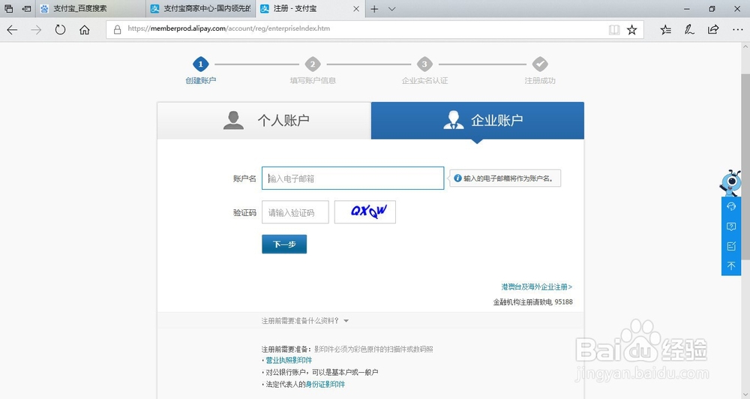Show tab previews chevron

pyautogui.click(x=391, y=8)
